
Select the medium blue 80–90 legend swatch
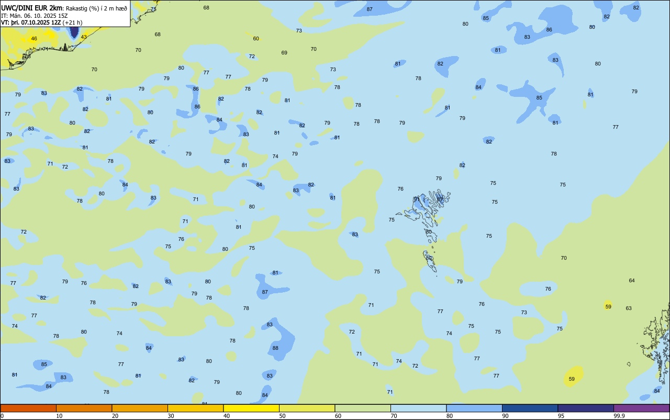[474, 408]
